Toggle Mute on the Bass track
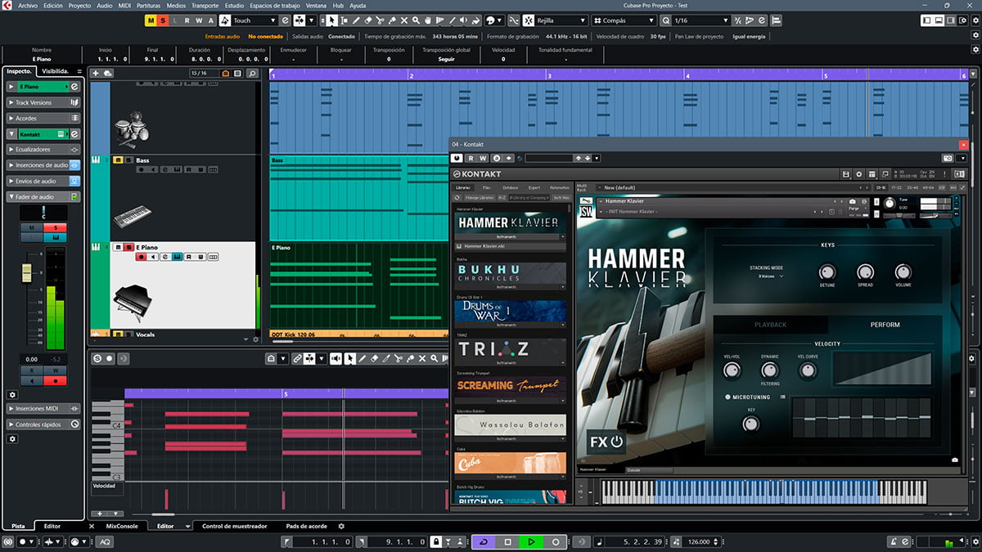This screenshot has width=982, height=552. click(118, 160)
